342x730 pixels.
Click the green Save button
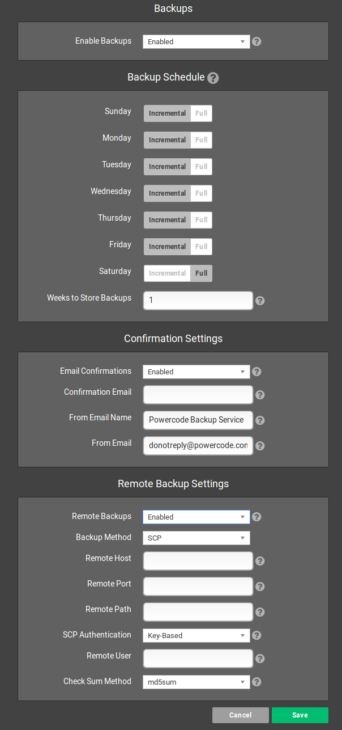tap(300, 715)
